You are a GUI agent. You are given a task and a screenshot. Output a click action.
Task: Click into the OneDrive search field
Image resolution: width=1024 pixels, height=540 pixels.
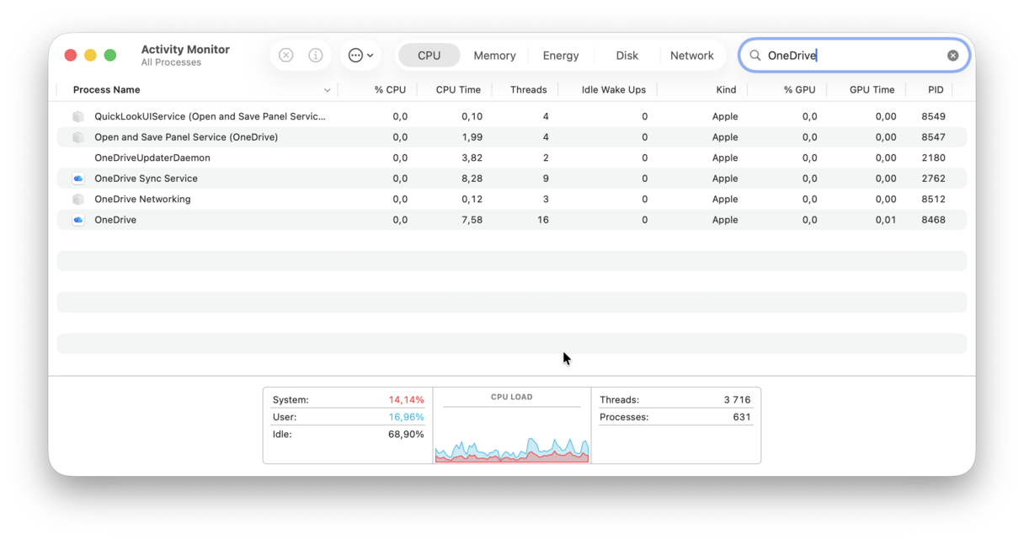[x=854, y=56]
